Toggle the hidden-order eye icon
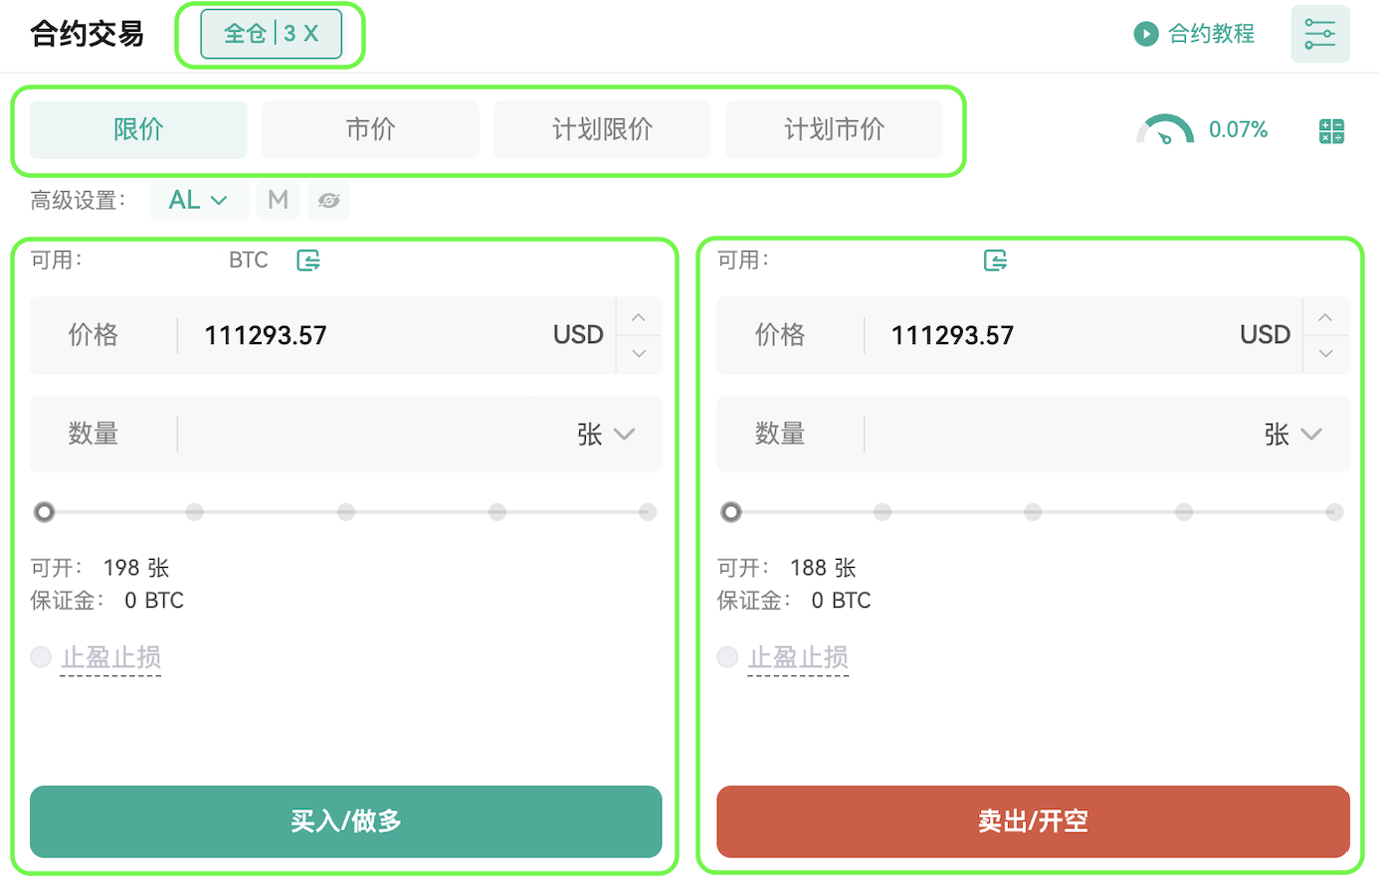 328,200
